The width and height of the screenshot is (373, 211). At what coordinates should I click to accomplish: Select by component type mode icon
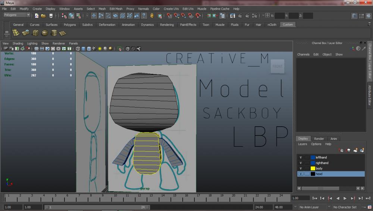pyautogui.click(x=78, y=16)
